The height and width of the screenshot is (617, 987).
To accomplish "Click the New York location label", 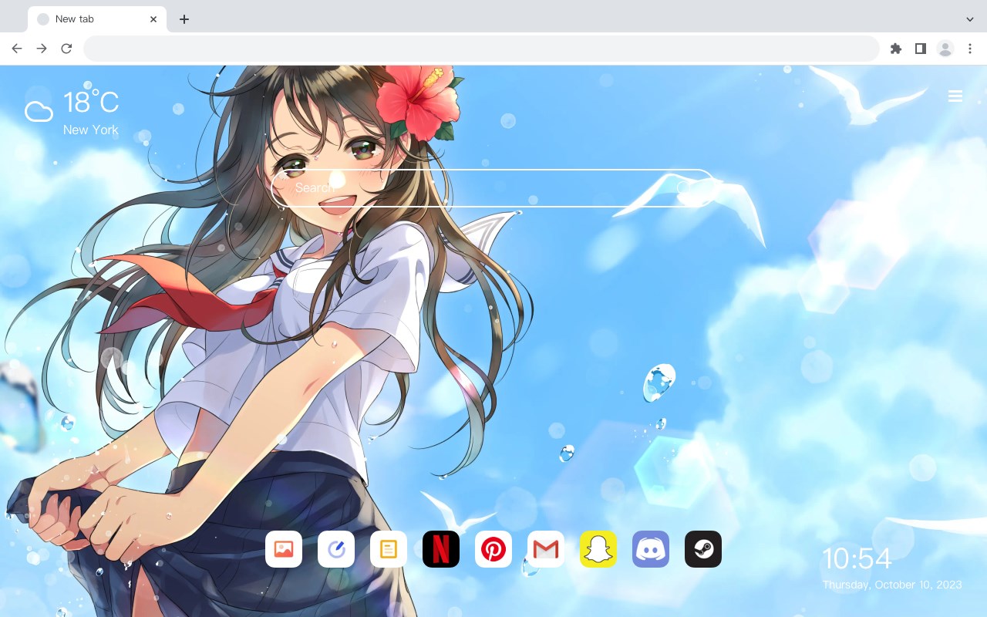I will tap(91, 130).
